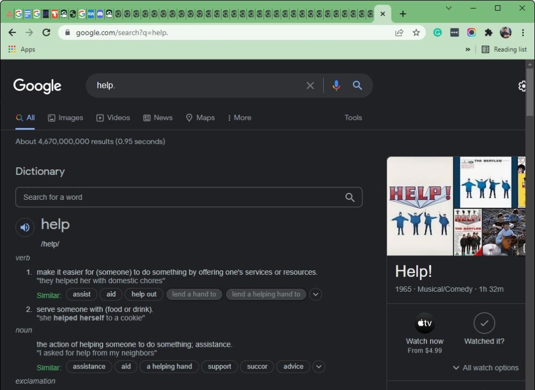Click the Search for a word field
Viewport: 535px width, 390px height.
tap(182, 197)
